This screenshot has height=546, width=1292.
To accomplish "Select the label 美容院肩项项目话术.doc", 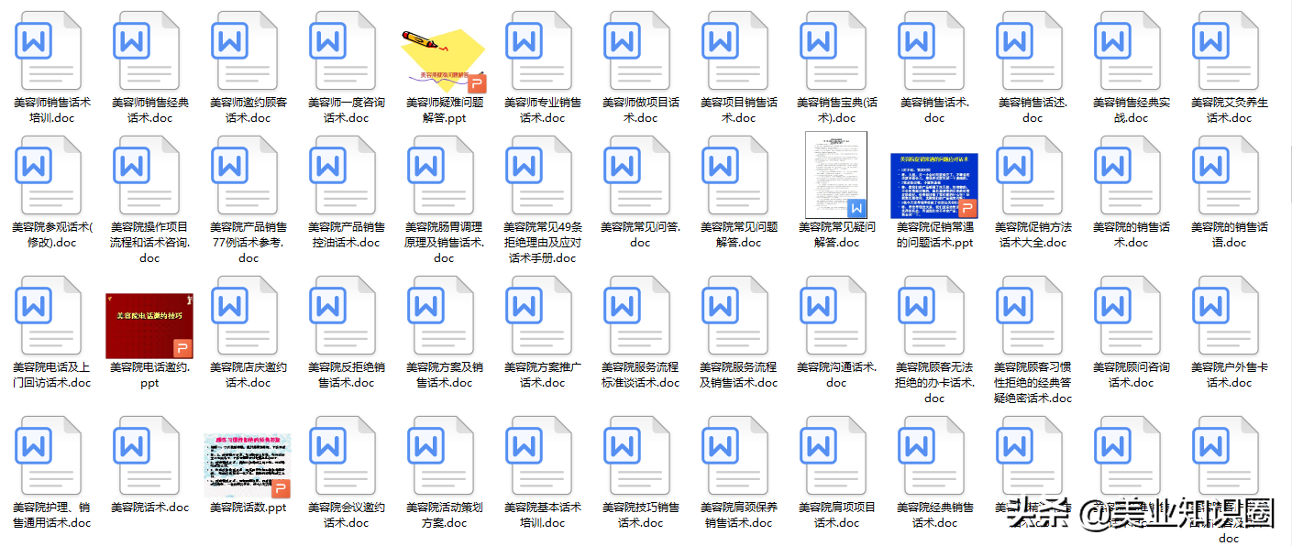I will [x=836, y=515].
